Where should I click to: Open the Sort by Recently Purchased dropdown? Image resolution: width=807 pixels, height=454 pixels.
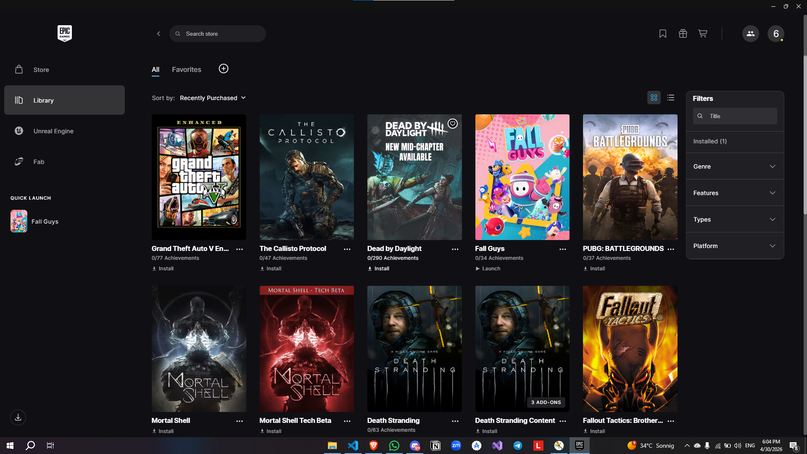click(x=213, y=98)
